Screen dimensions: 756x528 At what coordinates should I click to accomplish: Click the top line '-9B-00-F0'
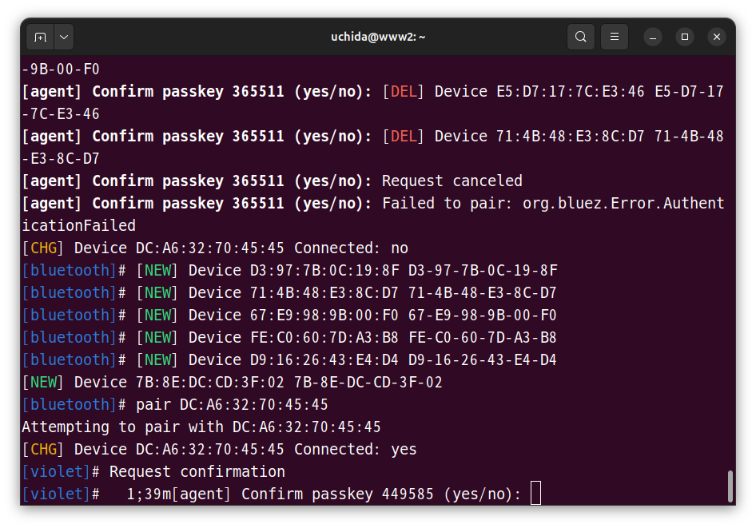pos(61,69)
